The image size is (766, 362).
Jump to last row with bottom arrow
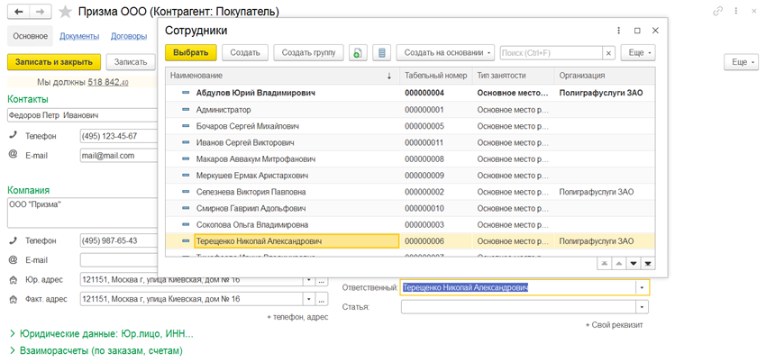648,264
